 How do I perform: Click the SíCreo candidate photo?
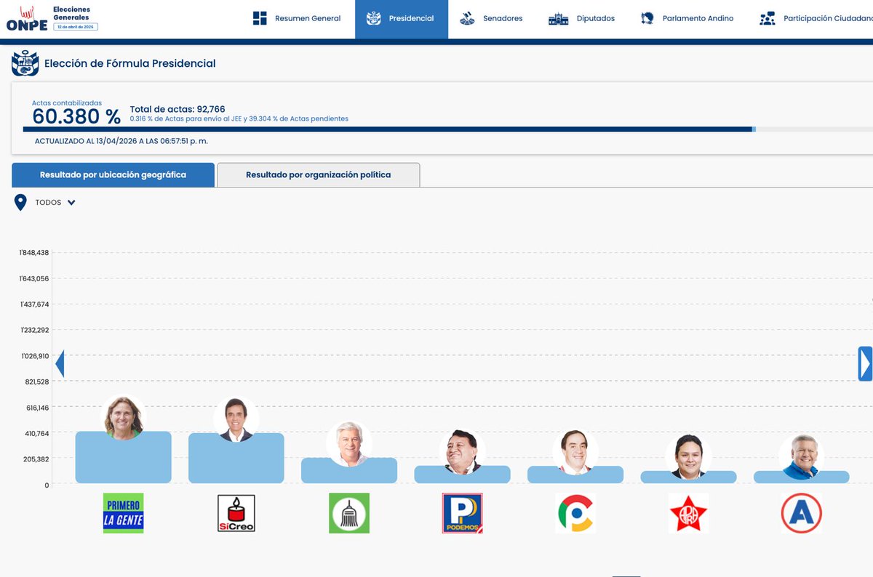(236, 419)
